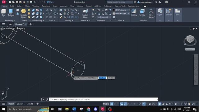Click the Share button
Image resolution: width=199 pixels, height=112 pixels.
(50, 2)
